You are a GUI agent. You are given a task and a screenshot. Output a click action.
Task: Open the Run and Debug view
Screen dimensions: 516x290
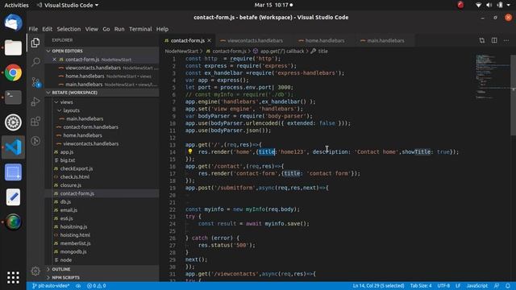tap(35, 101)
